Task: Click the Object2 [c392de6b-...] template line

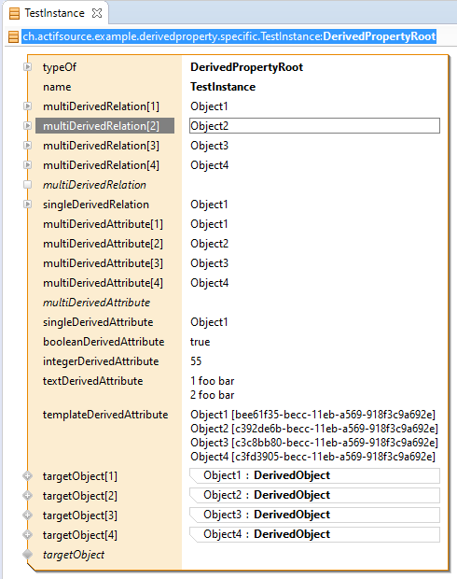Action: click(x=314, y=429)
